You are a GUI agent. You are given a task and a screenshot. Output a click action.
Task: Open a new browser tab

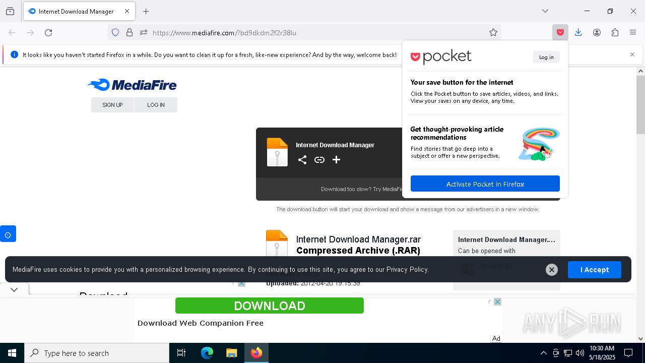146,11
